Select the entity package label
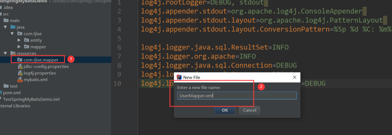The width and height of the screenshot is (392, 135). 36,40
